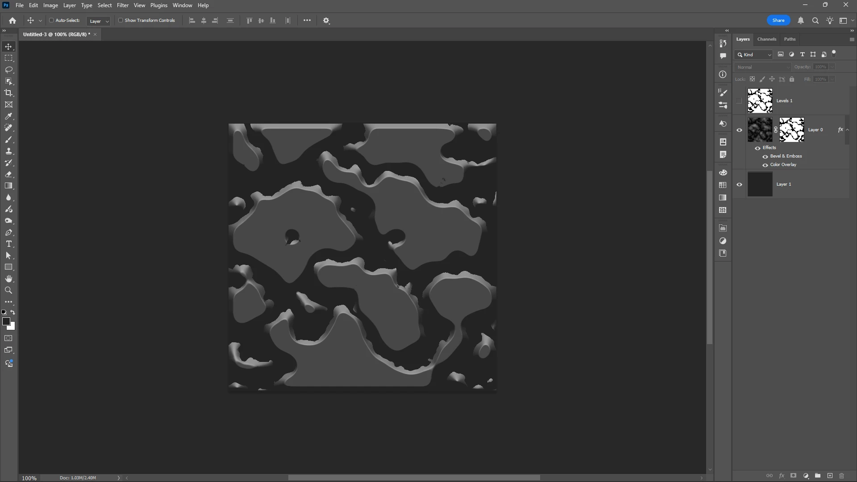Select the Crop tool
The width and height of the screenshot is (857, 482).
8,93
